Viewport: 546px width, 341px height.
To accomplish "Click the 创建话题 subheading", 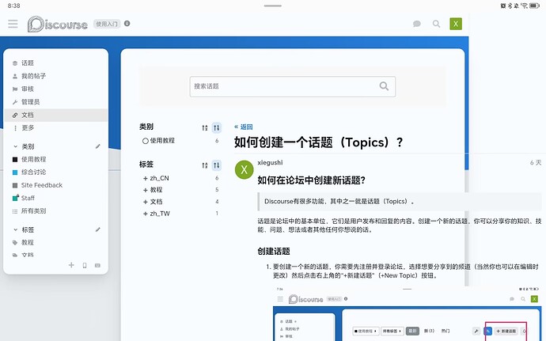I will [274, 251].
